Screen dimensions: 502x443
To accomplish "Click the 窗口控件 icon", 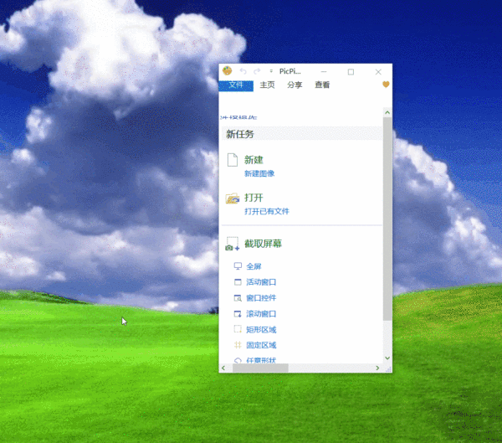I will click(x=238, y=298).
